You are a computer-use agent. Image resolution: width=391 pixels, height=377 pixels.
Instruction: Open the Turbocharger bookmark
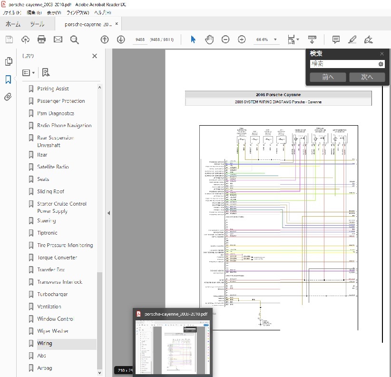tap(52, 294)
